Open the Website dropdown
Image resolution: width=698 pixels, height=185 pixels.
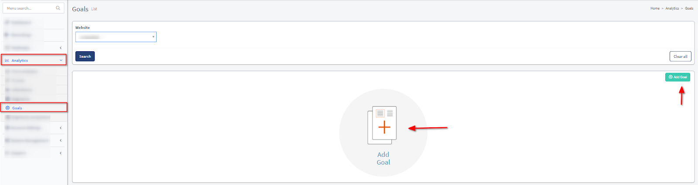(116, 37)
